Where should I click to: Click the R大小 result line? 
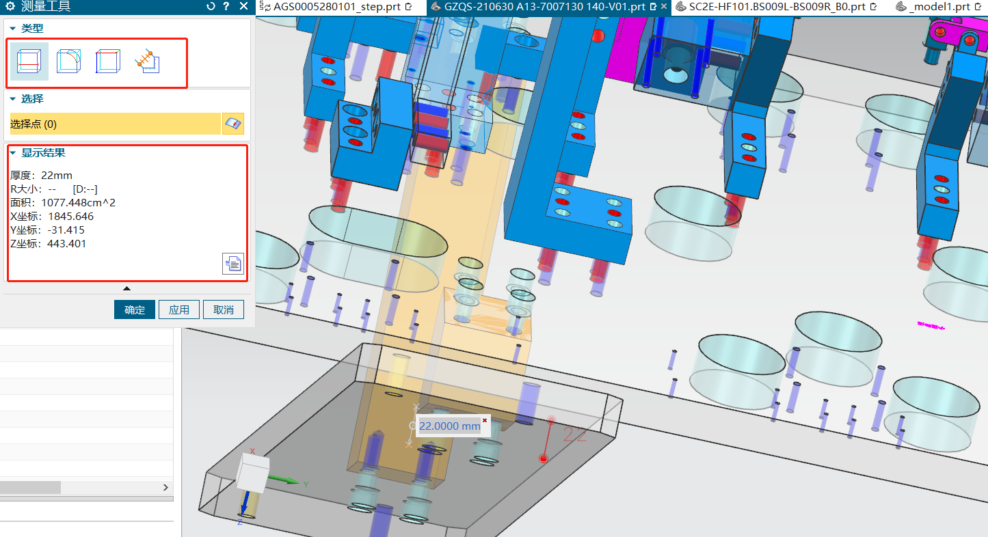[x=54, y=189]
